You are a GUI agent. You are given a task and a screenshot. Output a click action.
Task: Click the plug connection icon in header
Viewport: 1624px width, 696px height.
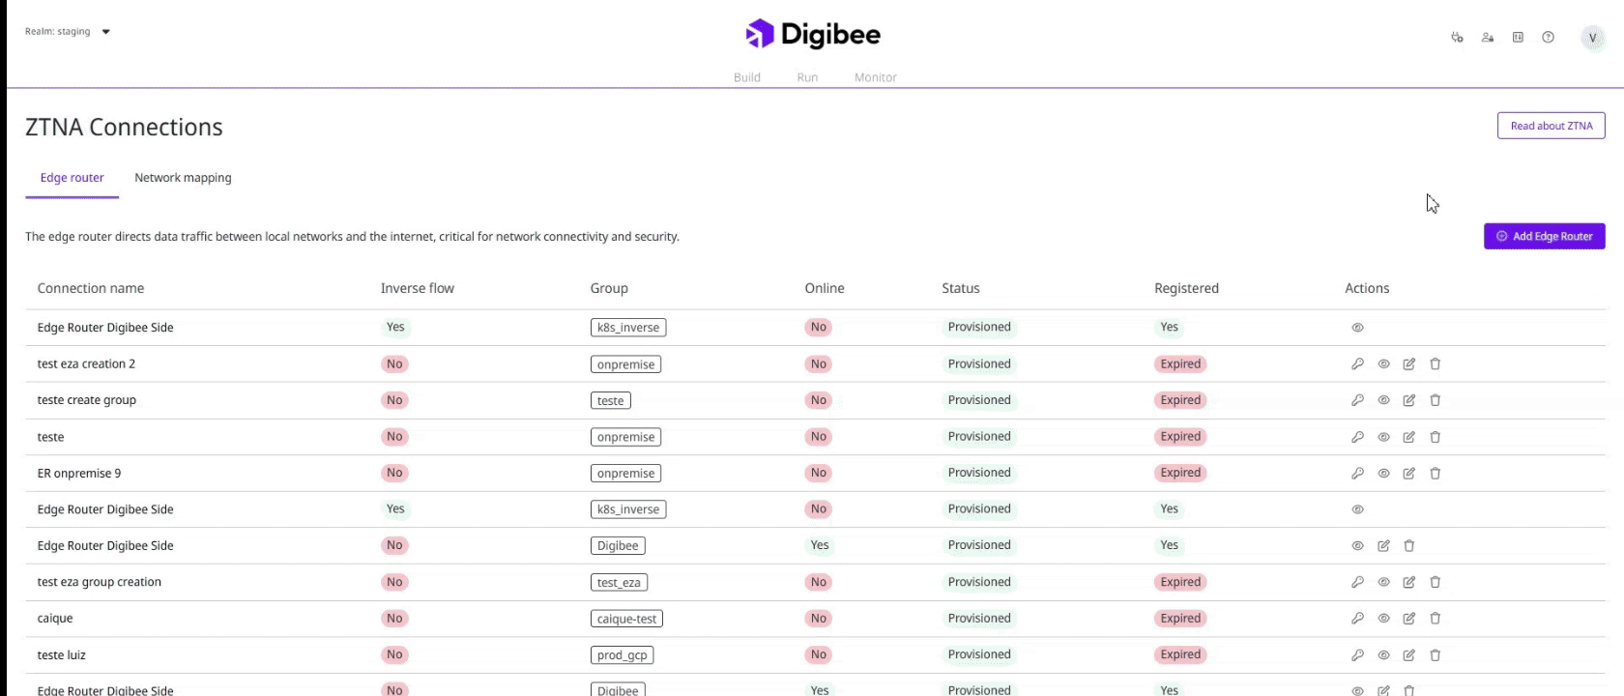point(1457,38)
